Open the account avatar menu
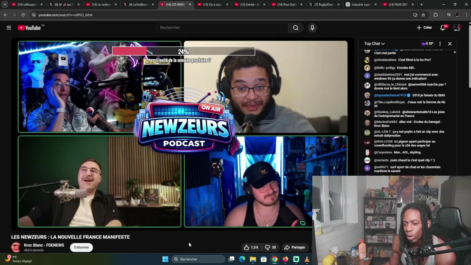 [457, 28]
